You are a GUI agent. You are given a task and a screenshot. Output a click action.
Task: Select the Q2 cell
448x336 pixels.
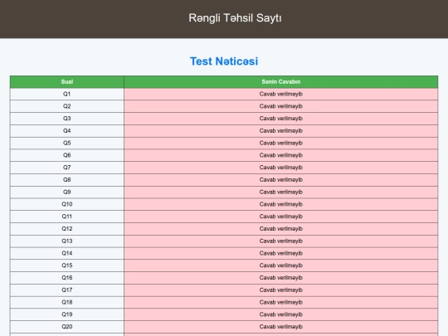tap(67, 106)
